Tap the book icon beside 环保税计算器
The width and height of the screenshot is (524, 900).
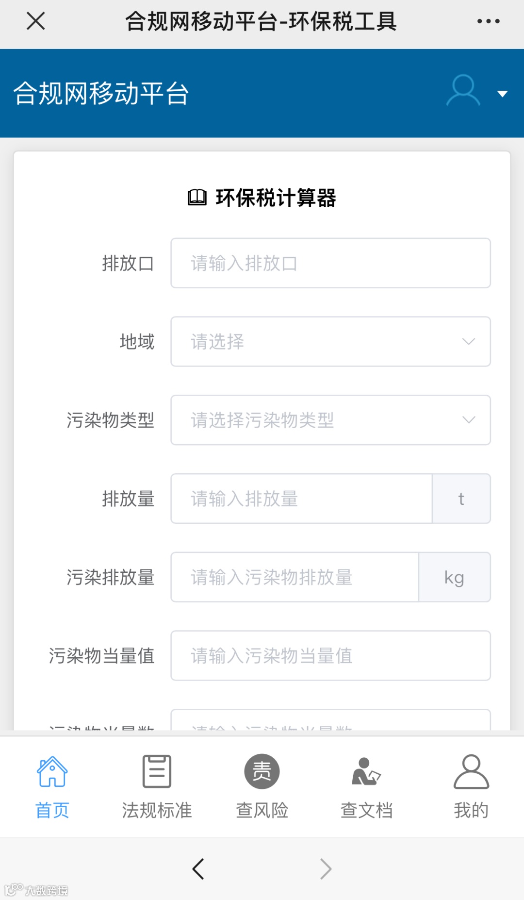197,198
